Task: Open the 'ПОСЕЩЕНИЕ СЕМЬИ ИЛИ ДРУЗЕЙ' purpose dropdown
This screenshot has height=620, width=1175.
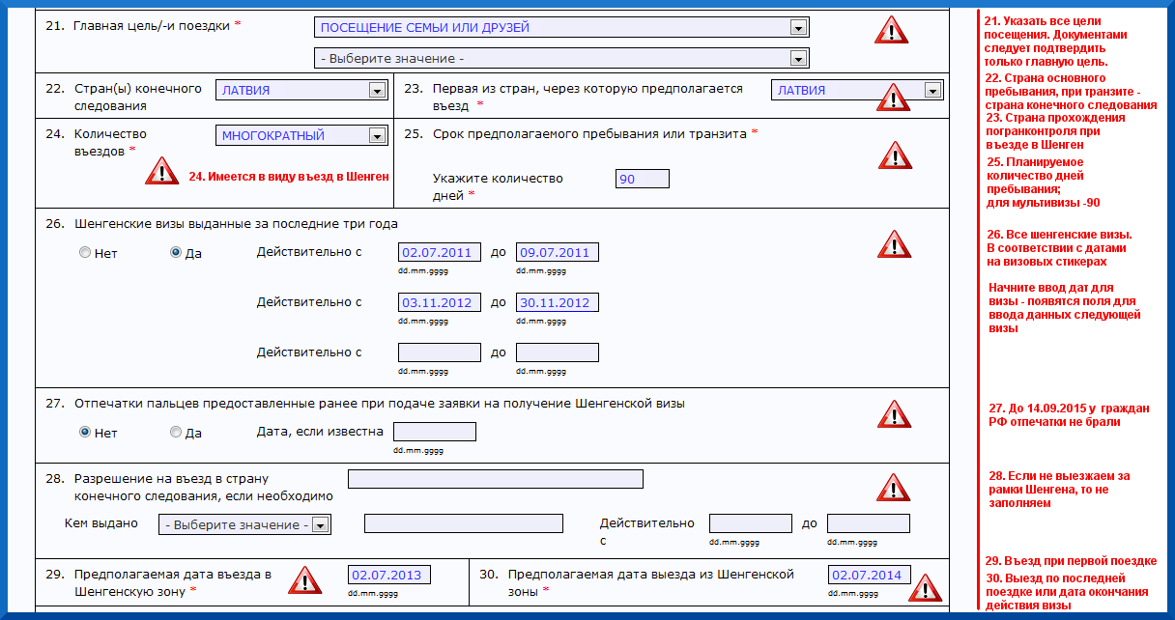Action: point(561,28)
